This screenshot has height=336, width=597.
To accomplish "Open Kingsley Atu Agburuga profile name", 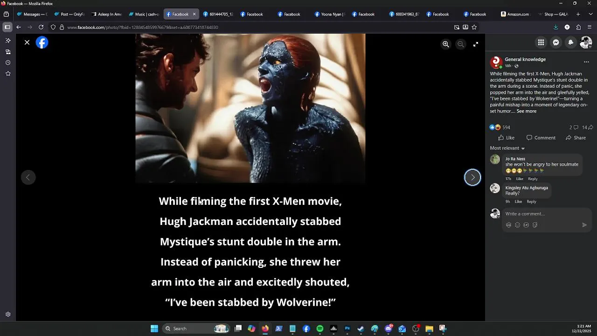I will tap(527, 188).
